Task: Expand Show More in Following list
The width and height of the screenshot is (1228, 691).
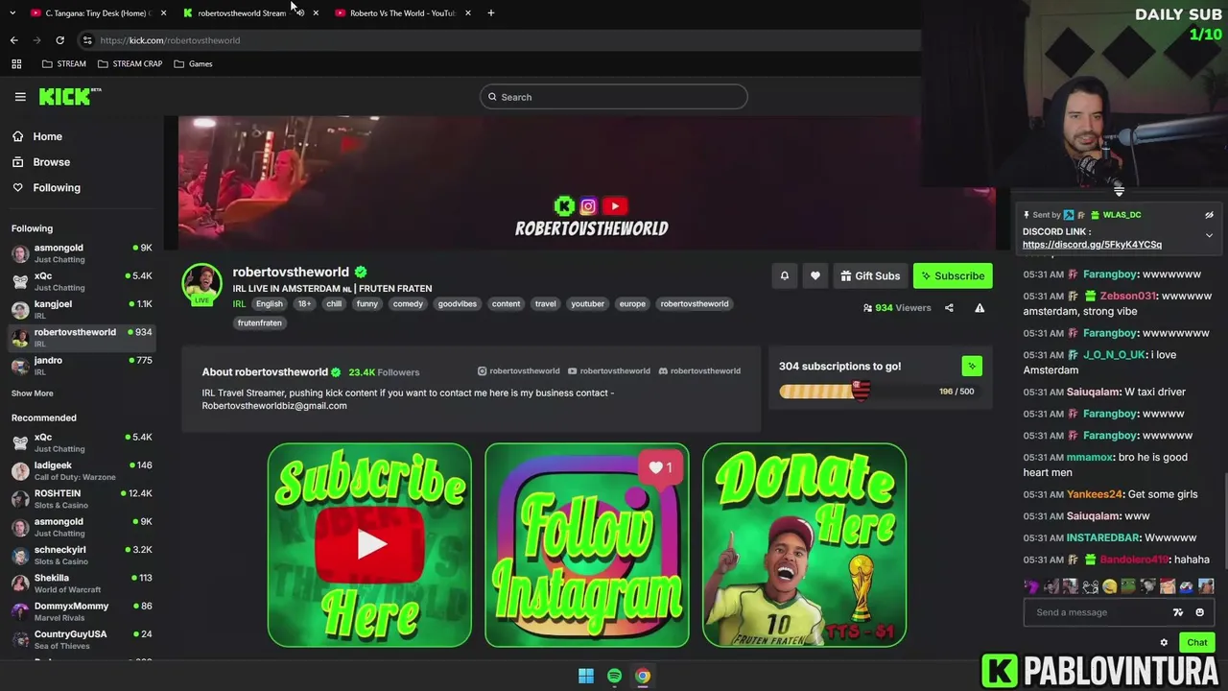Action: coord(33,393)
